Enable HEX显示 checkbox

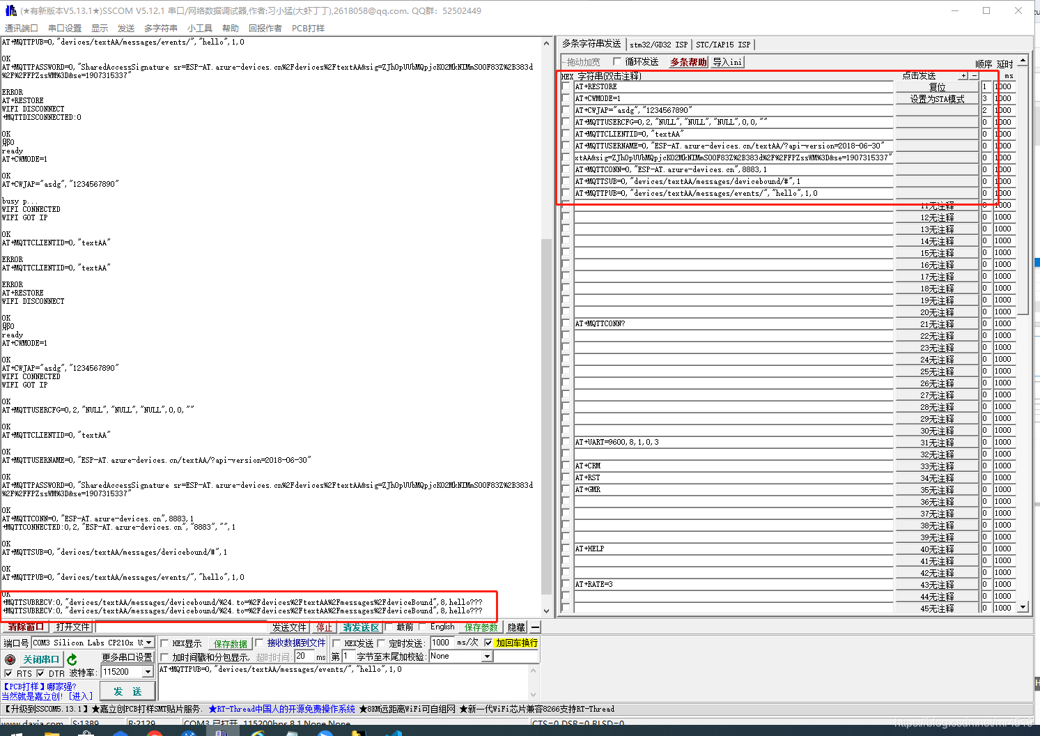[165, 643]
